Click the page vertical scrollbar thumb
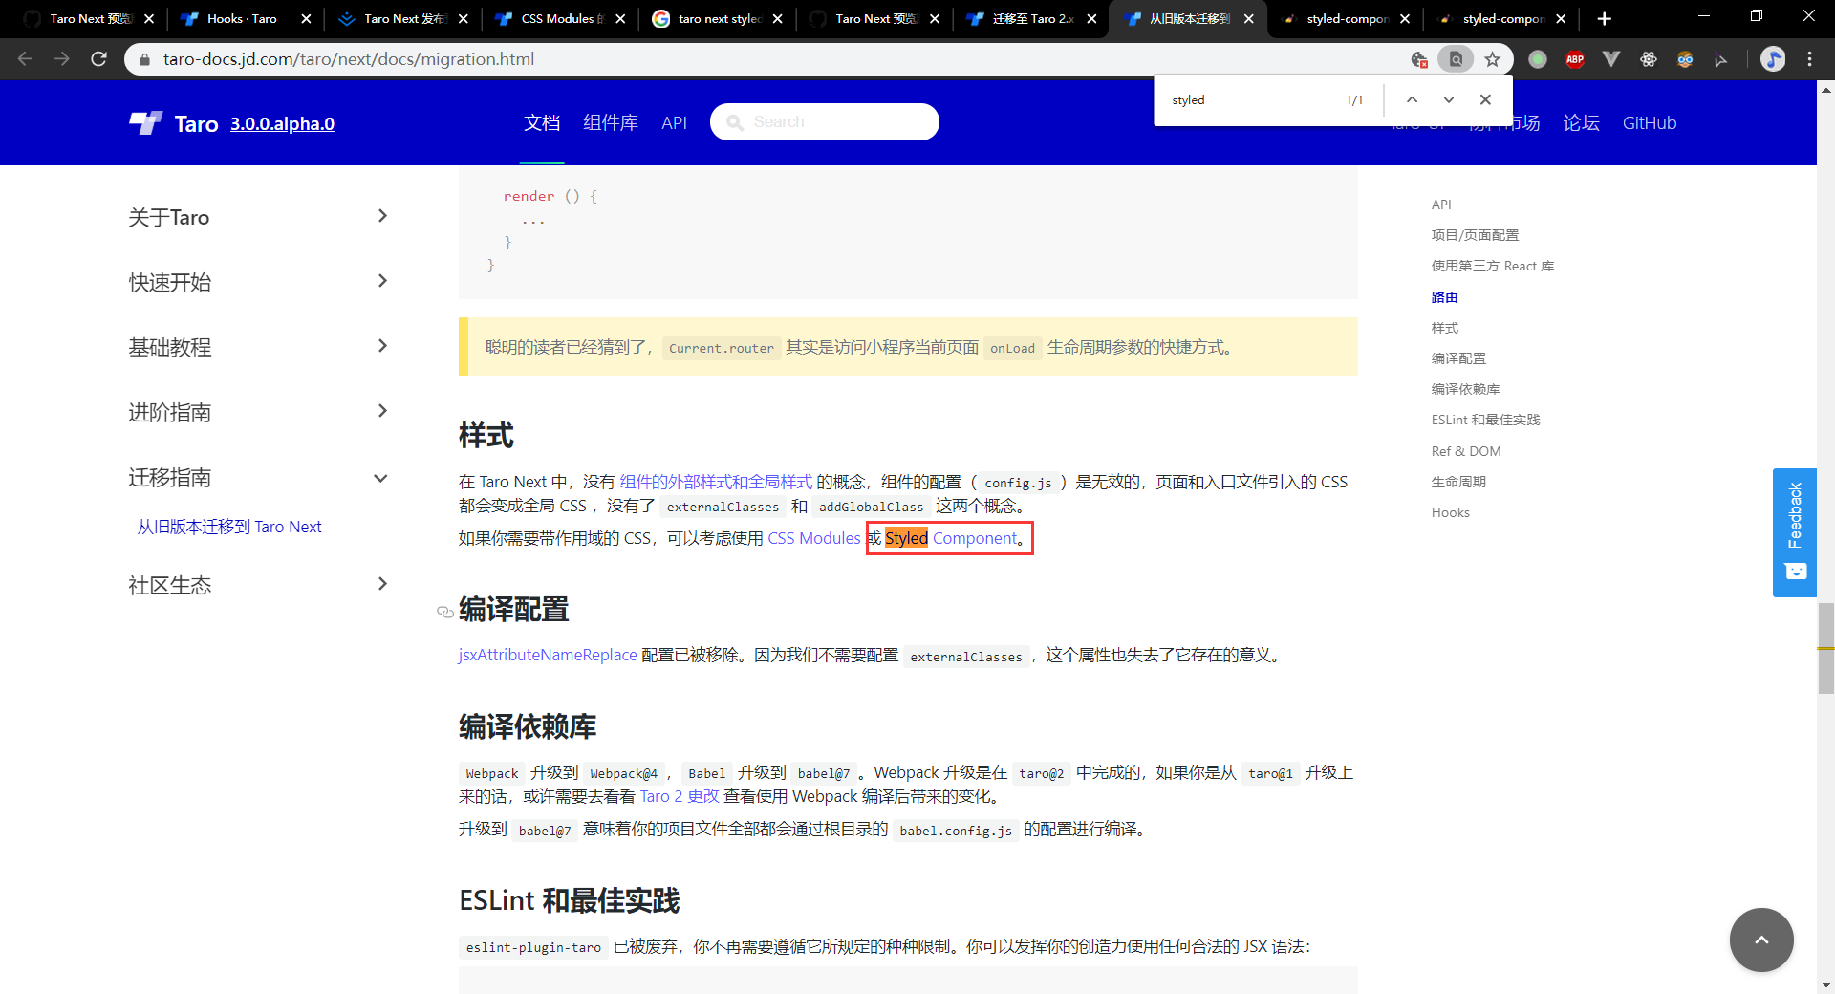1835x994 pixels. (x=1825, y=648)
